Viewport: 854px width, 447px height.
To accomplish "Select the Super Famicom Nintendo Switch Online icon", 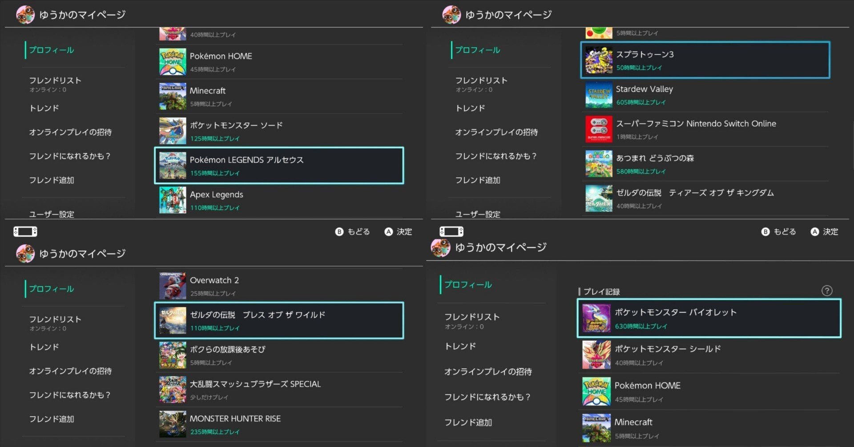I will click(598, 129).
